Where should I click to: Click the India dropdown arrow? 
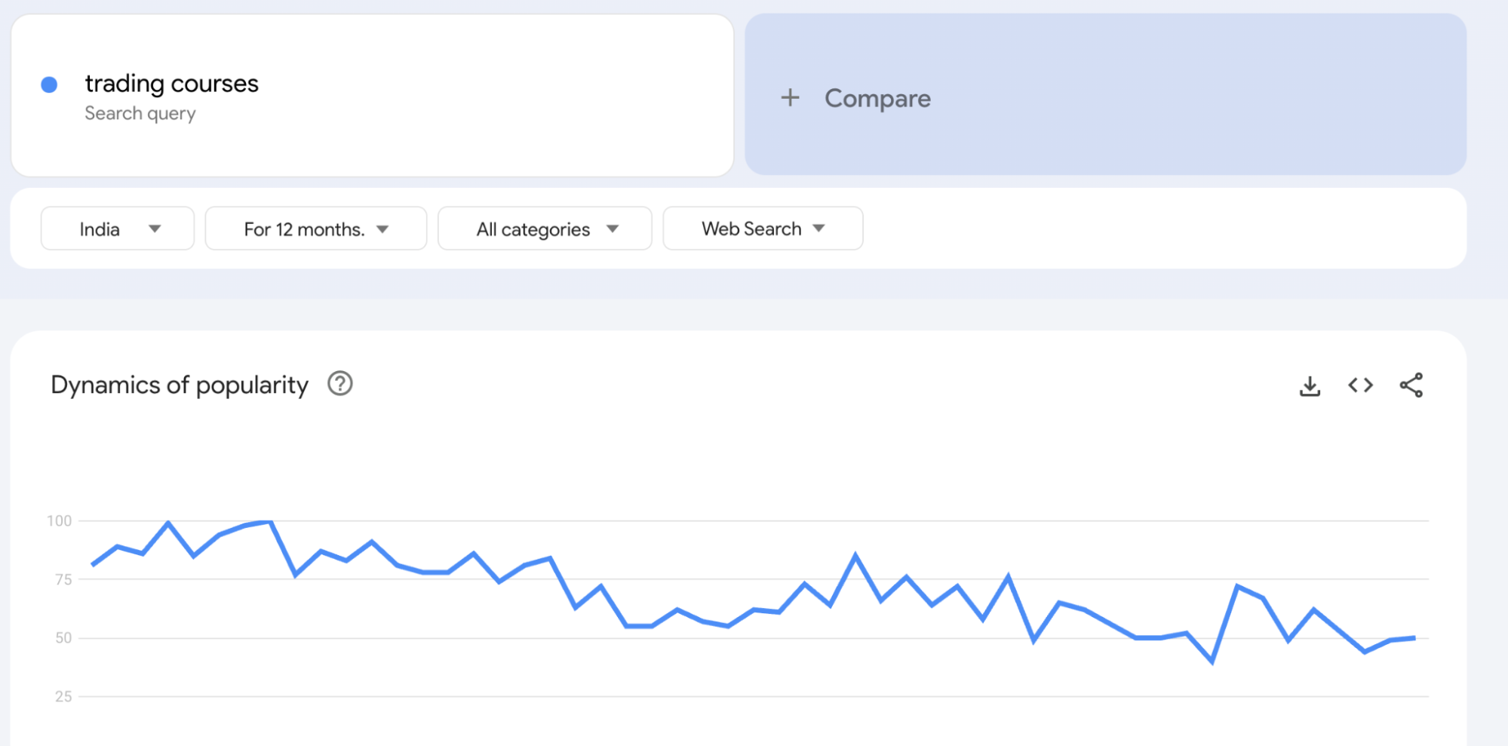click(x=155, y=229)
